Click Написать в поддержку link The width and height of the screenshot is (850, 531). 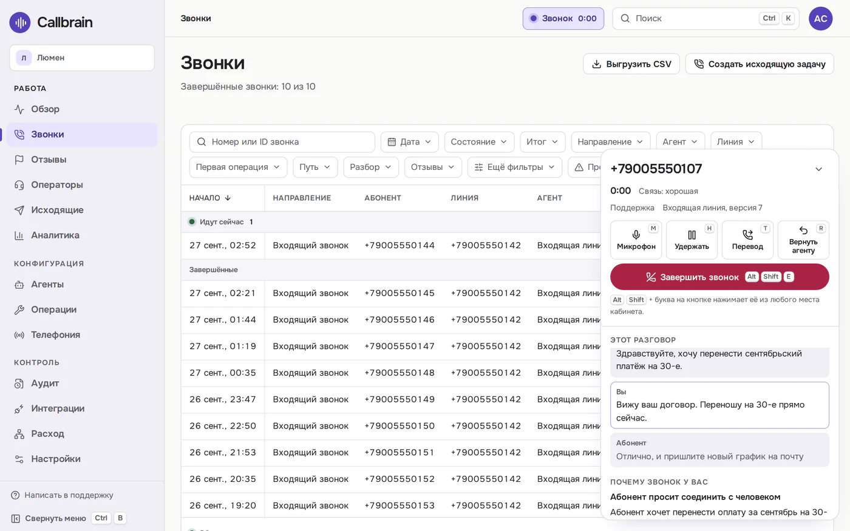[63, 495]
